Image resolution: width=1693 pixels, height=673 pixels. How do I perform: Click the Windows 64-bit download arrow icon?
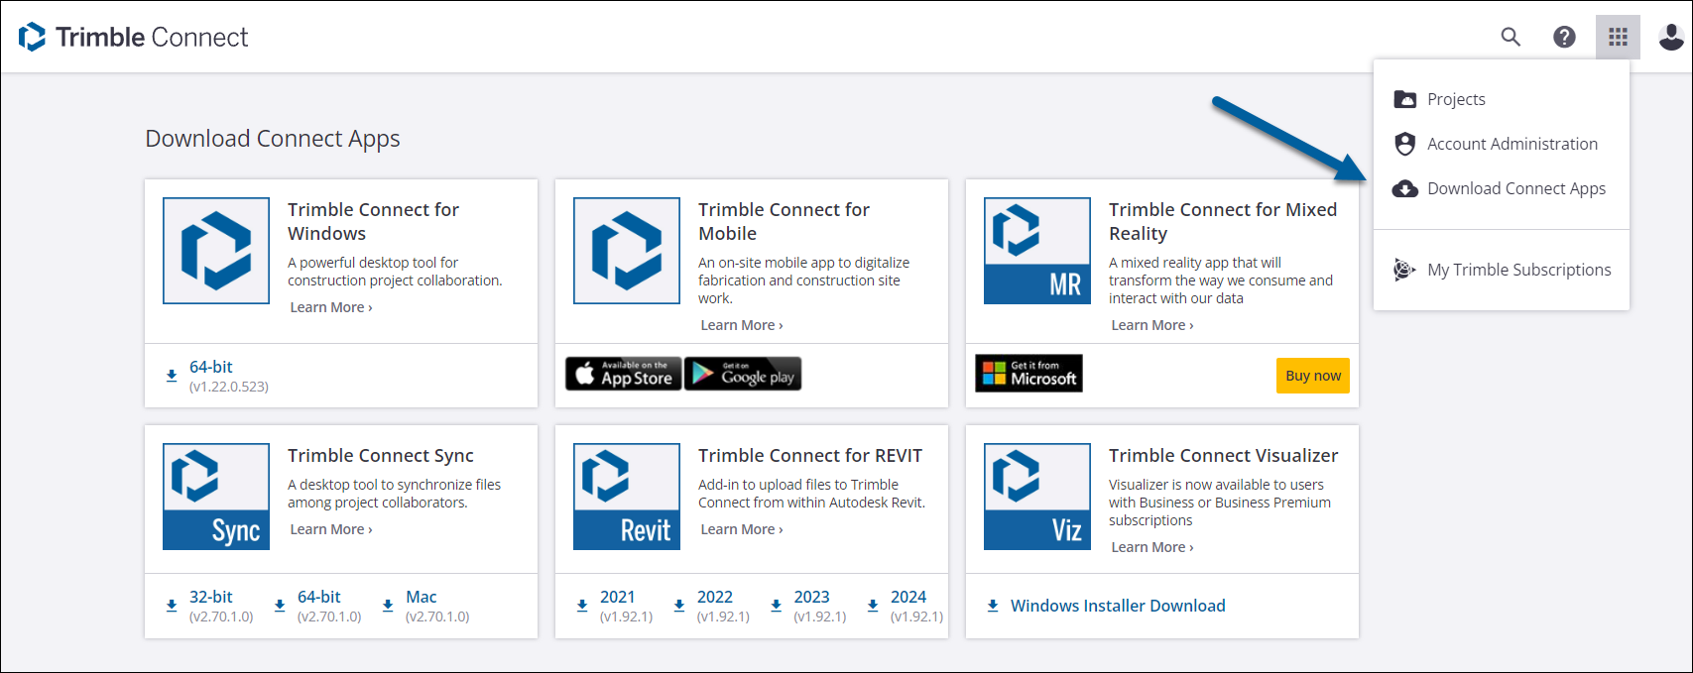click(x=172, y=376)
